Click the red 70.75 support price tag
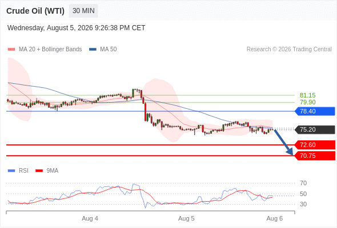337x228 pixels. [315, 156]
